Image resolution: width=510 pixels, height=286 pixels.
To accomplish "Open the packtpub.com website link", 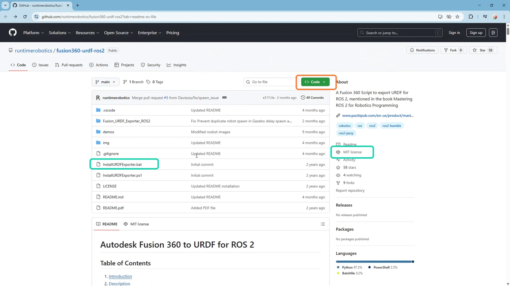I will coord(378,115).
